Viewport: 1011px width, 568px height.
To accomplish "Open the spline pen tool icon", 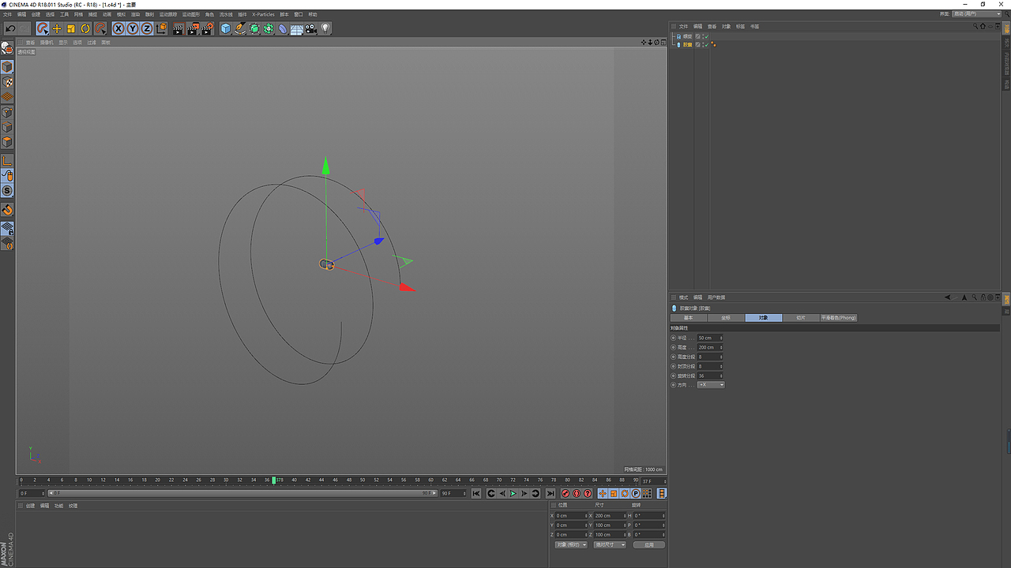I will coord(240,28).
